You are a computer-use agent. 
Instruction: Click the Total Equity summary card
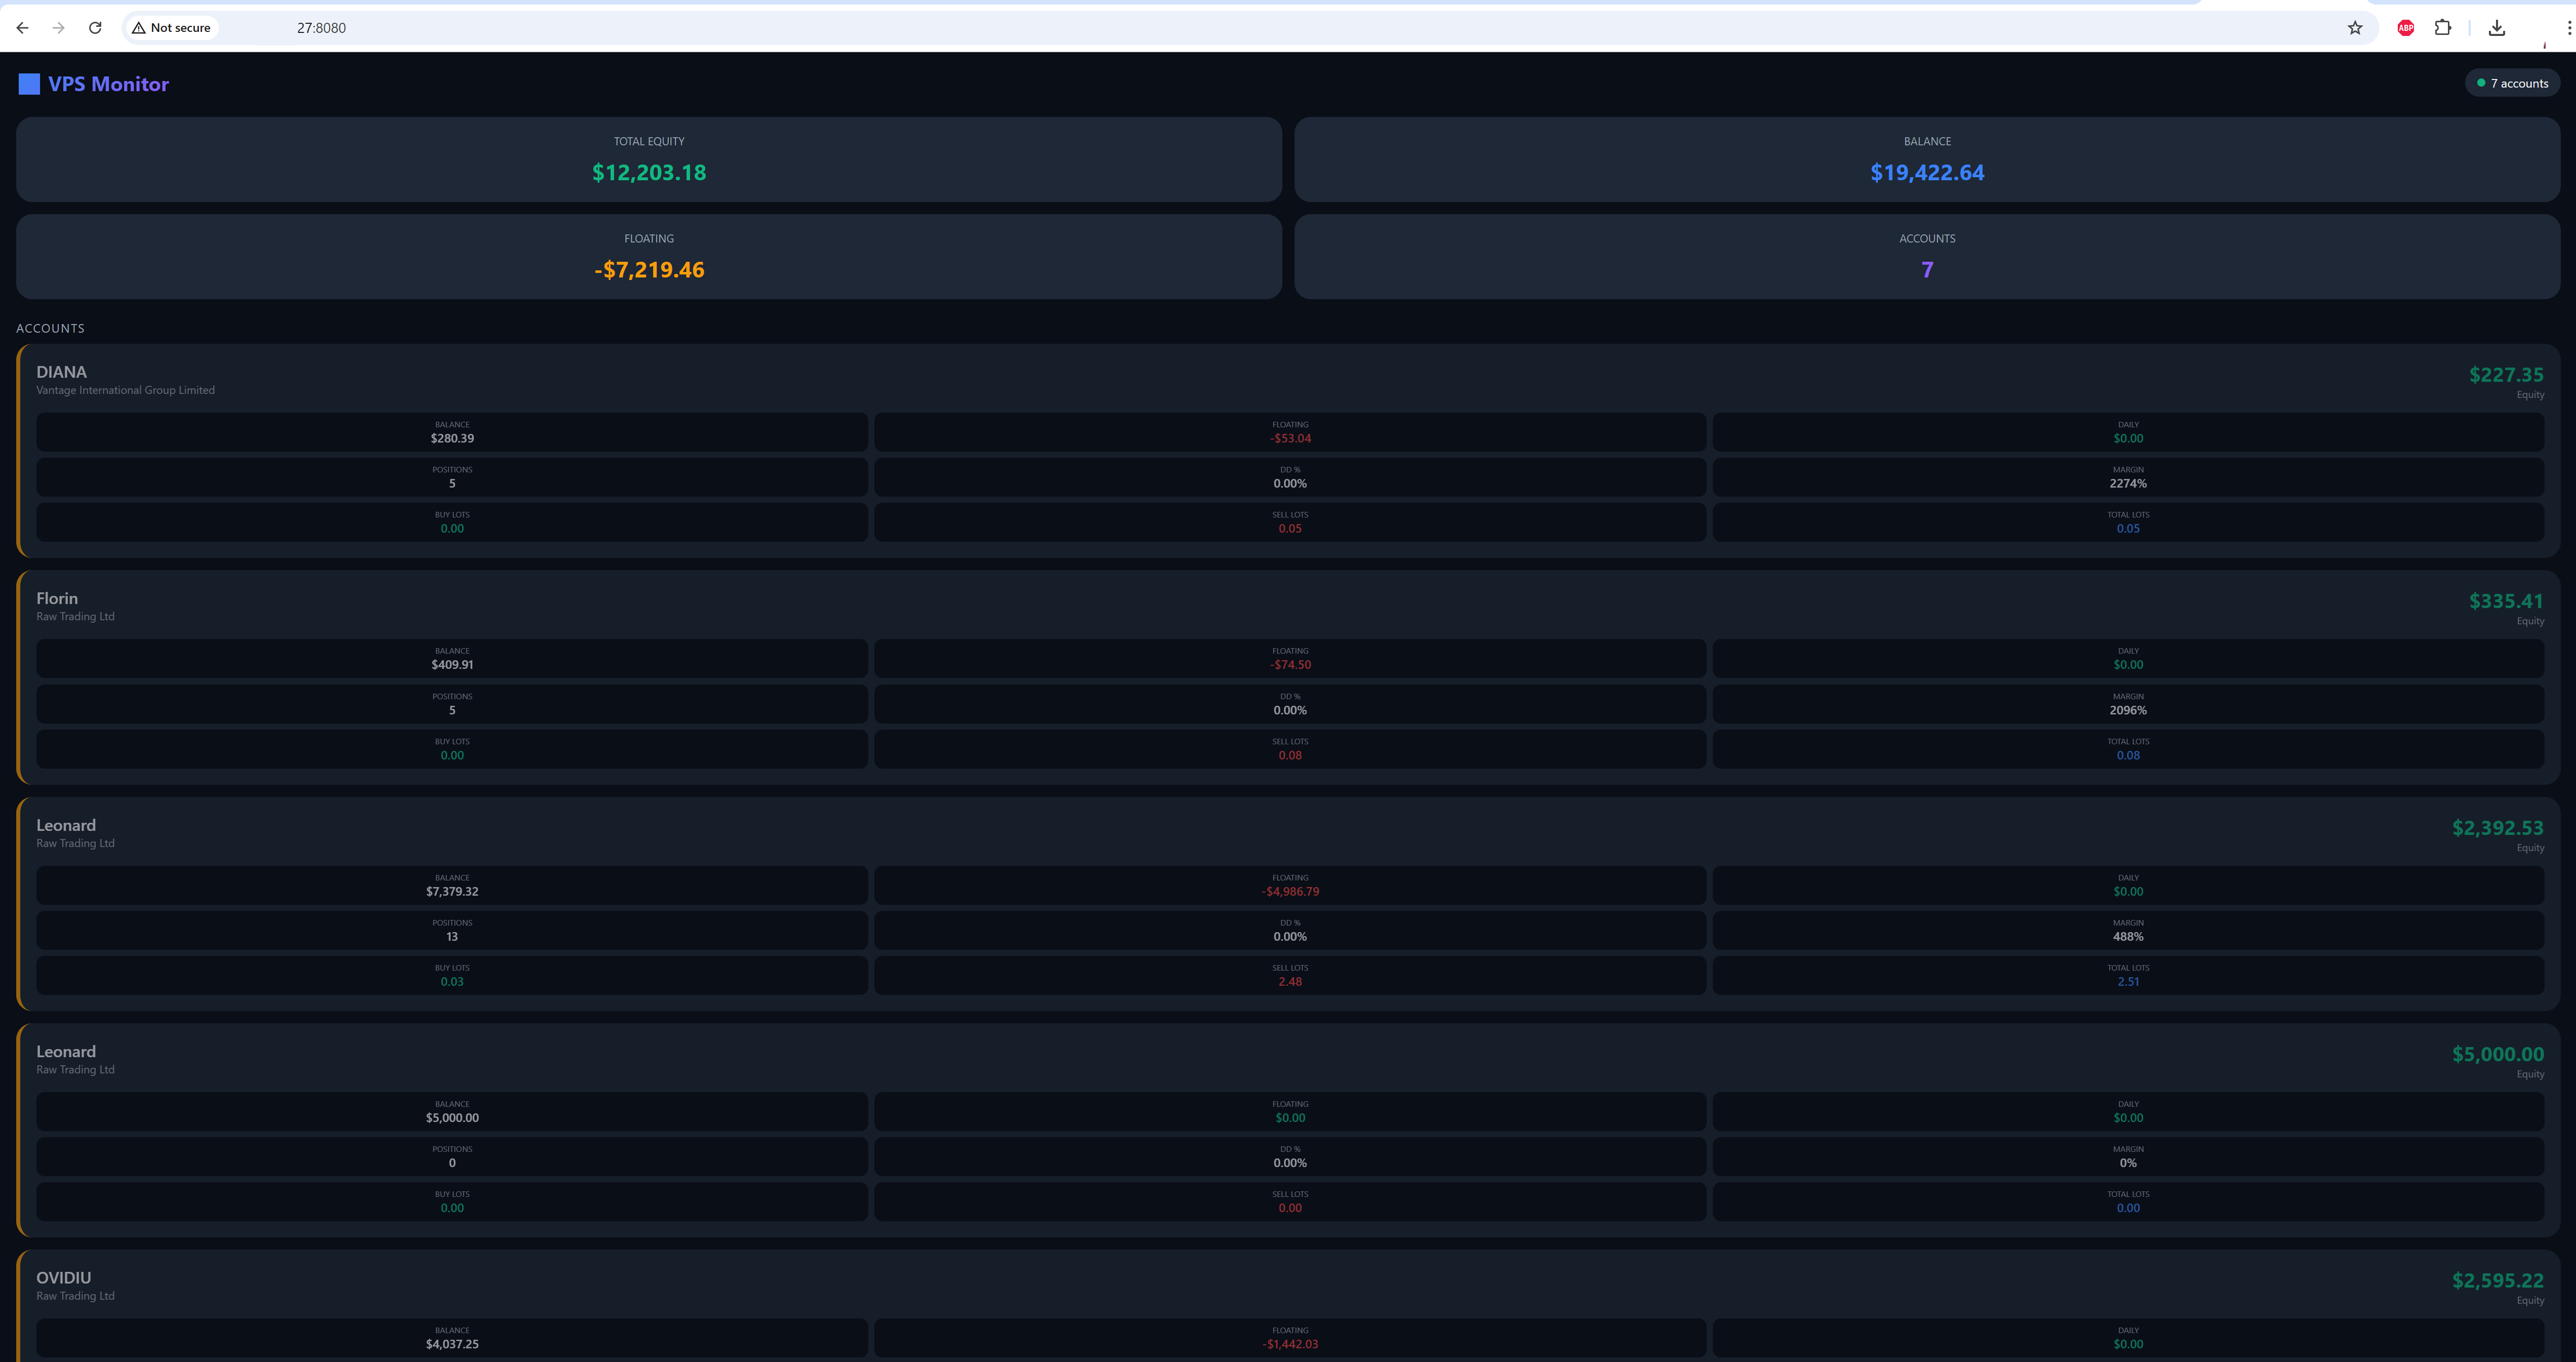(x=648, y=159)
